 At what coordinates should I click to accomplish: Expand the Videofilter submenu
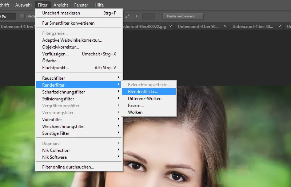[x=79, y=120]
